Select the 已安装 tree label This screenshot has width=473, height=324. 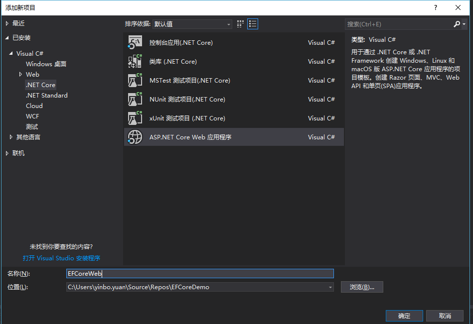(21, 38)
